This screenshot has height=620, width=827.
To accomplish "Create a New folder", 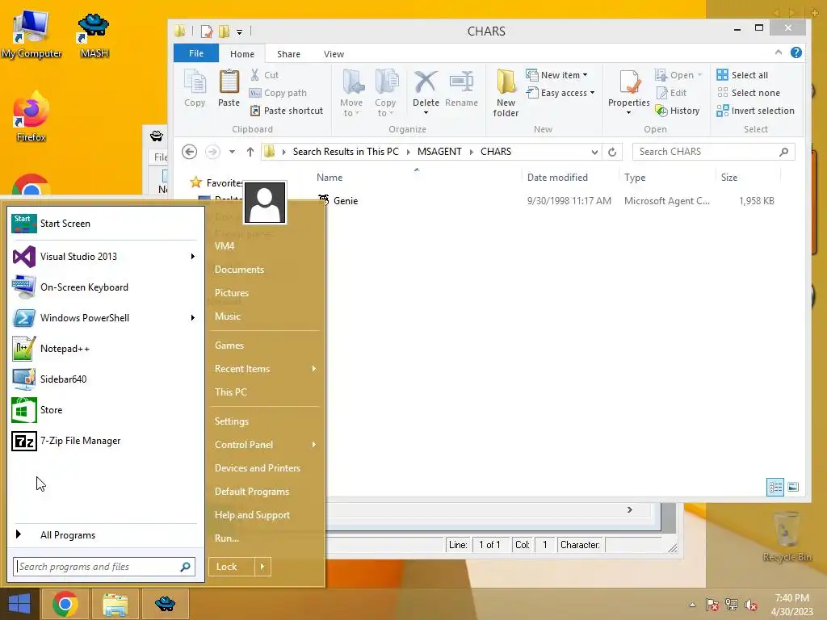I will 506,93.
